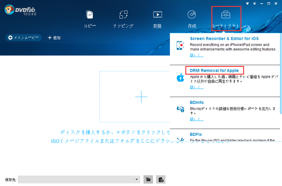The width and height of the screenshot is (282, 186).
Task: Open the BDInfo utility
Action: [x=197, y=102]
